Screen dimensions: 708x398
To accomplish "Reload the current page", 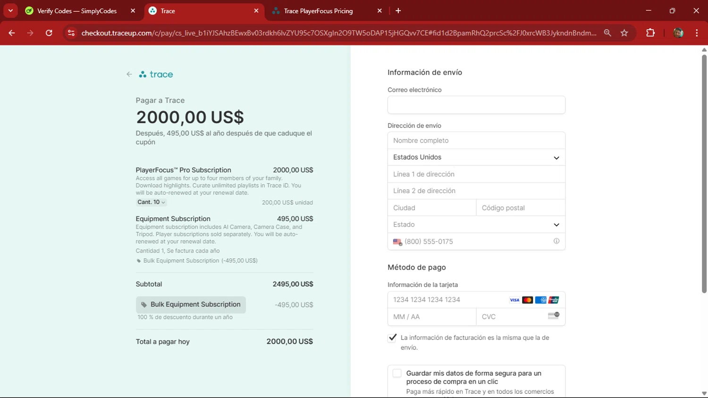I will (49, 33).
